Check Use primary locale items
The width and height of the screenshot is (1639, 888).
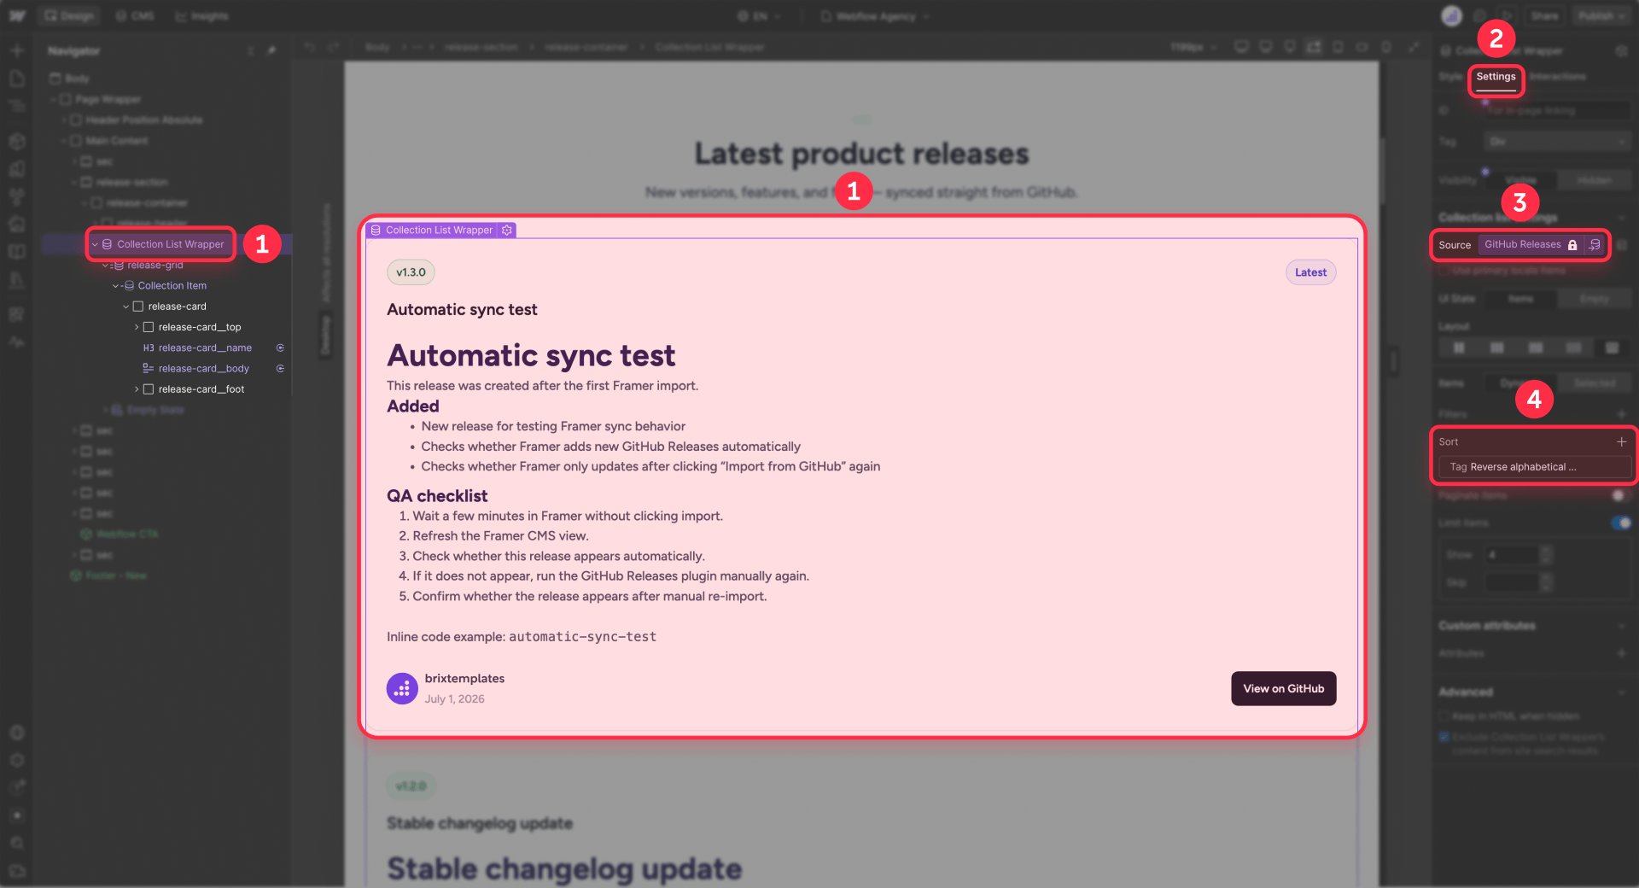tap(1444, 271)
